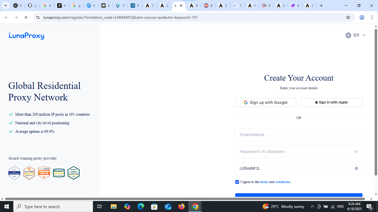Switch to the ChatGPT tab
This screenshot has width=378, height=212.
17,6
